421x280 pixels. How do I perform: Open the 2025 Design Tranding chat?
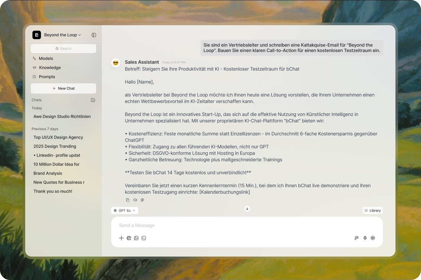[x=55, y=146]
